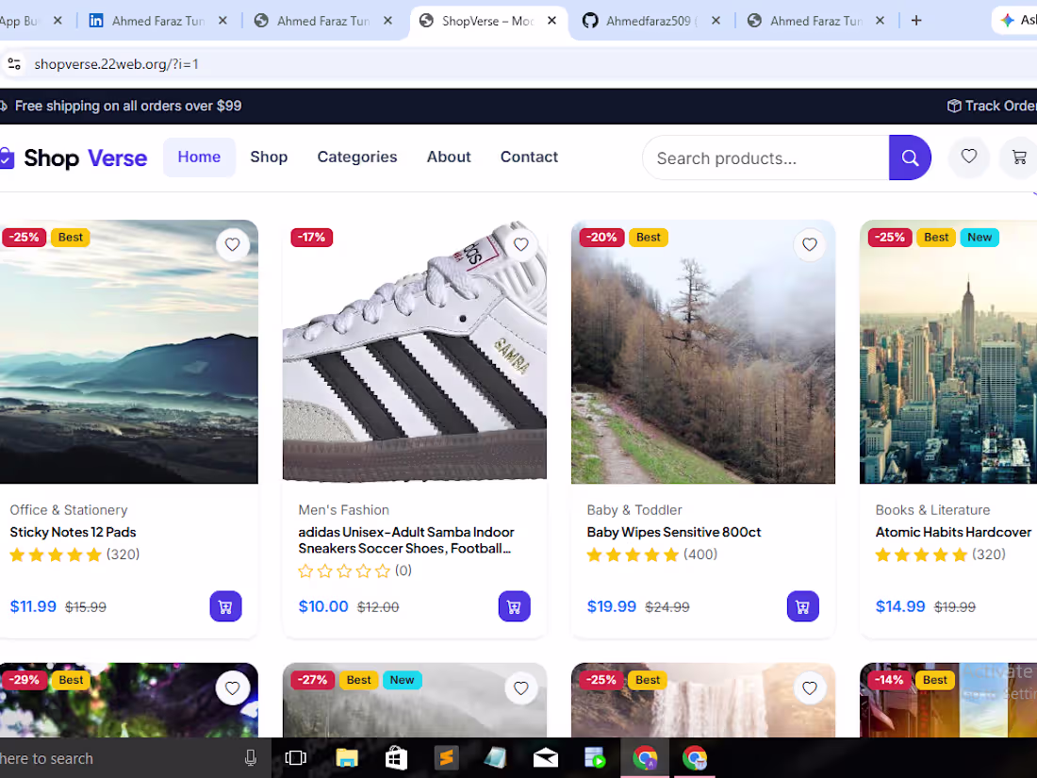Open the Shop nav link

point(269,157)
